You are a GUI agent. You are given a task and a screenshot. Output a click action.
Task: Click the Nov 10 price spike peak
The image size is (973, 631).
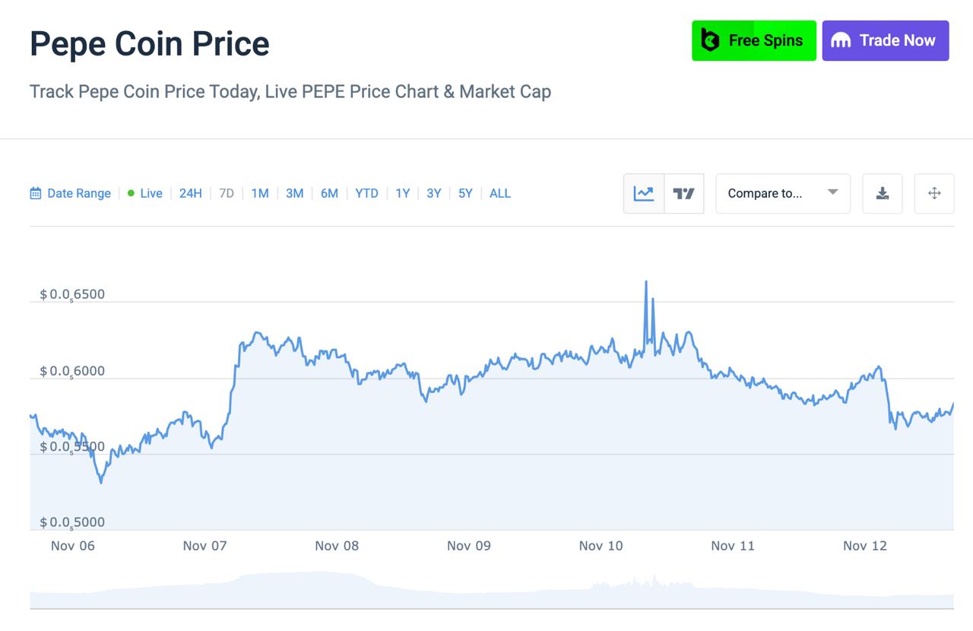tap(646, 282)
